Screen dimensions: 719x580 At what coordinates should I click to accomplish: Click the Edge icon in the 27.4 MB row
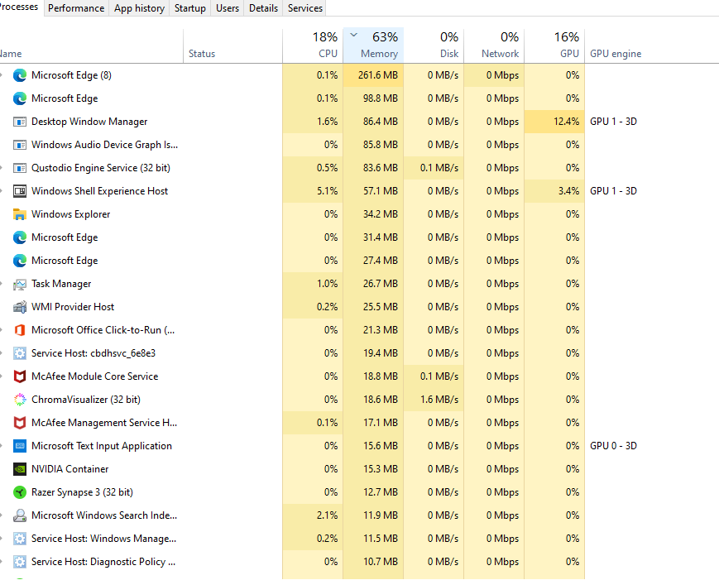20,261
